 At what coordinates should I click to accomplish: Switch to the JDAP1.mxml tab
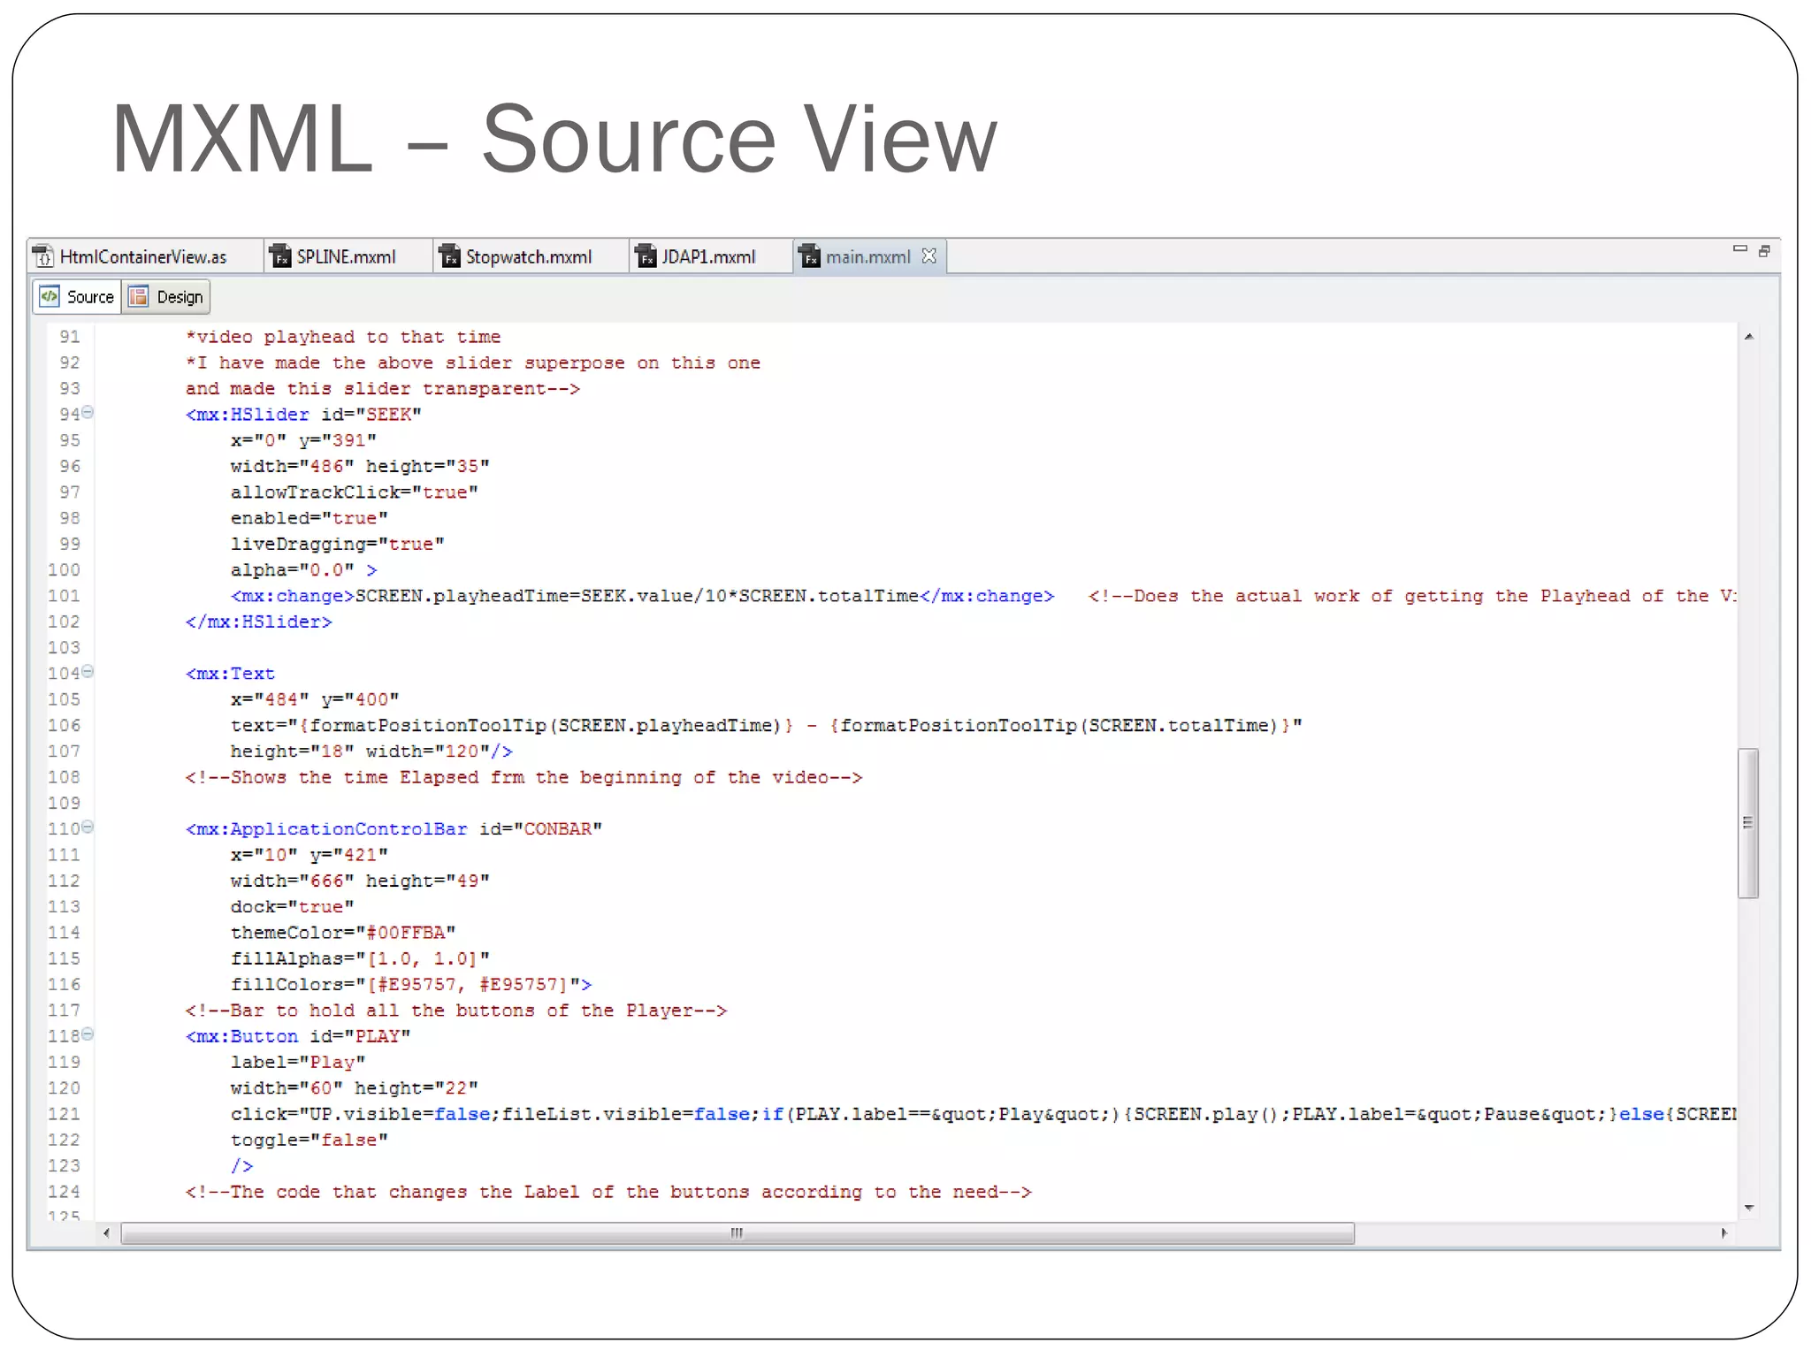(x=708, y=256)
